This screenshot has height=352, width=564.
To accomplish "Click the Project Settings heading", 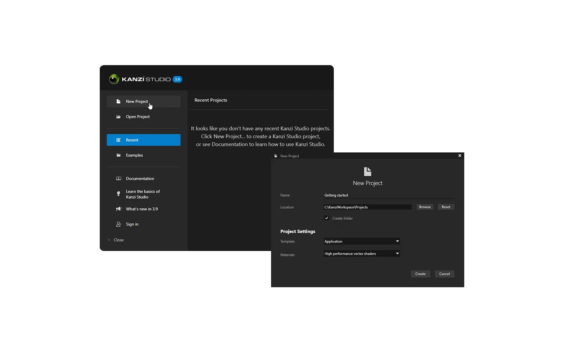I will pos(298,231).
